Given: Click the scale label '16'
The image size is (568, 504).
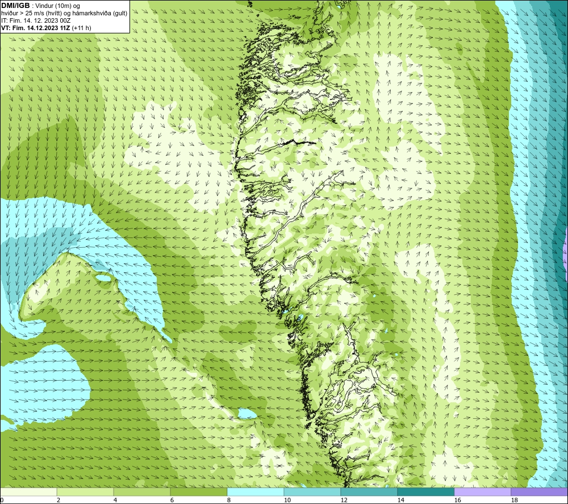Looking at the screenshot, I should tap(457, 501).
